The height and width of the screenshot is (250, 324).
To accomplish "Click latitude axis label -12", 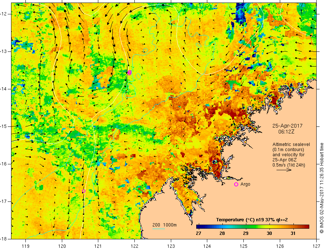I will point(4,14).
